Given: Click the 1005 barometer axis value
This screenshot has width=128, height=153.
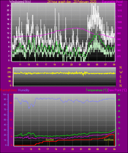Looking at the screenshot, I should (120, 22).
